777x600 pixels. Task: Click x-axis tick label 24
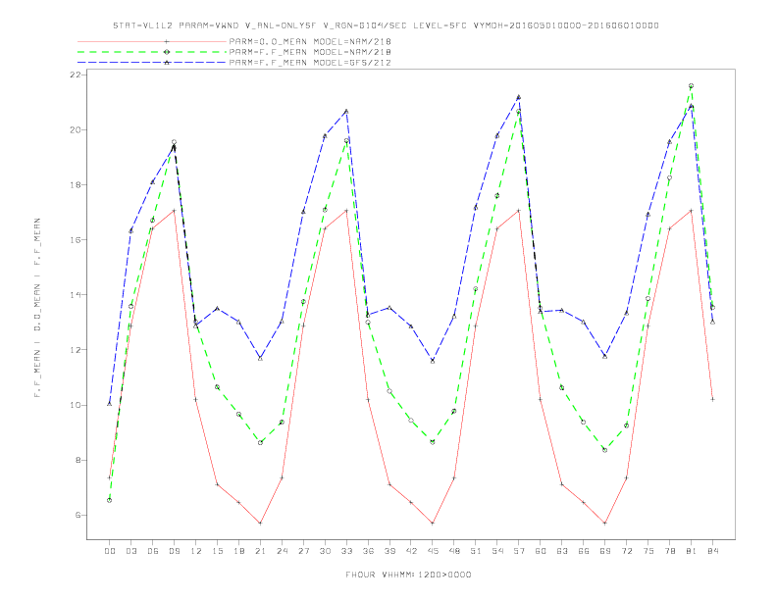point(282,551)
